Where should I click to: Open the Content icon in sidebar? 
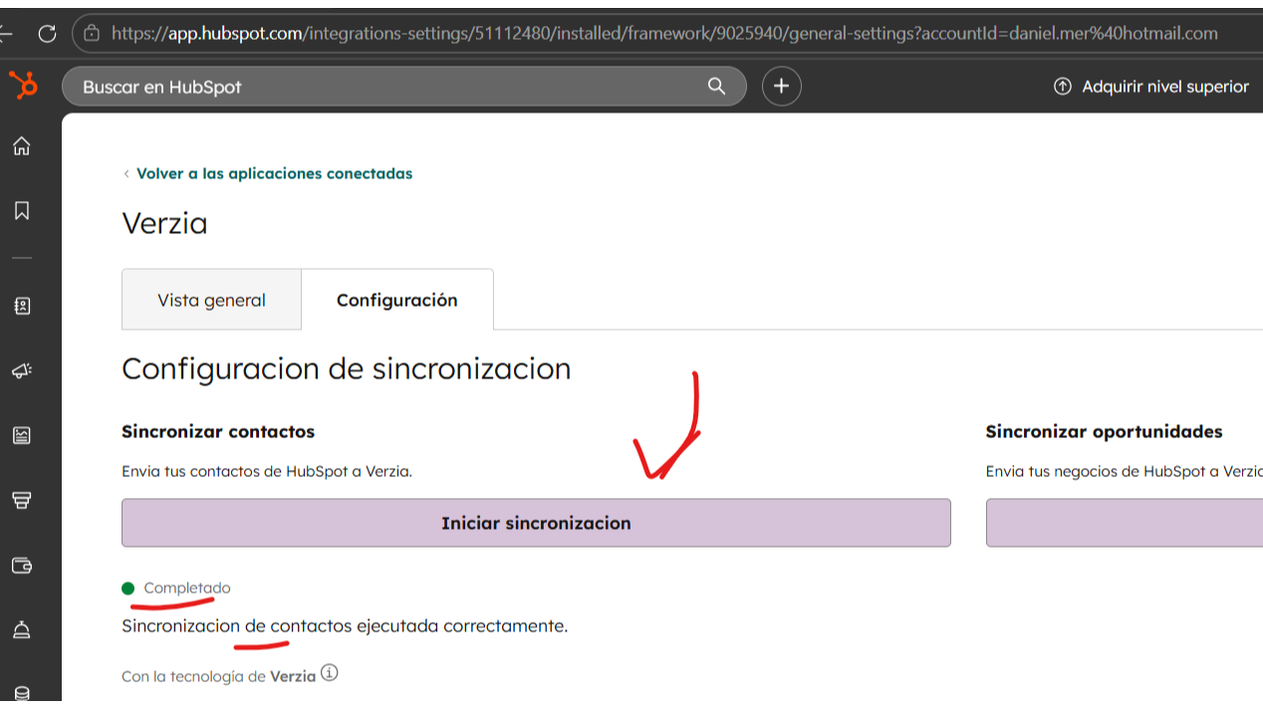click(x=22, y=435)
